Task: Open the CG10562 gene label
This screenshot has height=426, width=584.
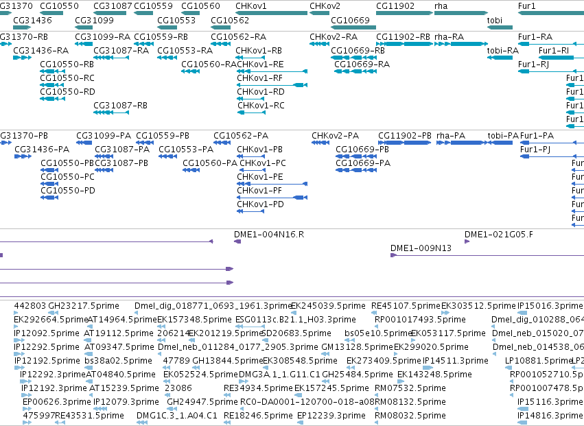Action: point(230,20)
